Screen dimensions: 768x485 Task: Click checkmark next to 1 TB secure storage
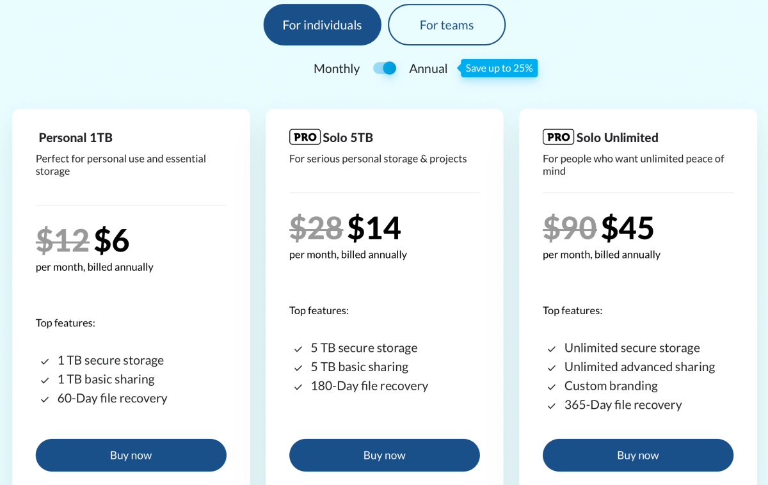45,362
